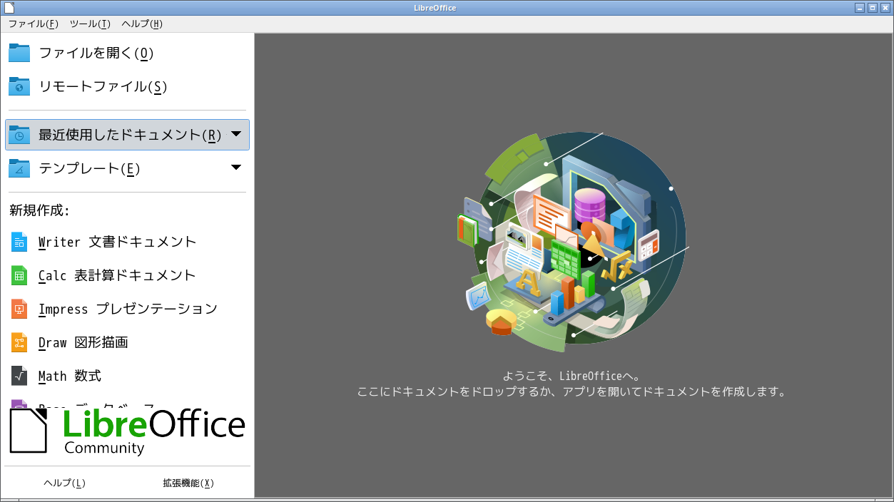Click the Recent Documents clock folder icon
Image resolution: width=894 pixels, height=502 pixels.
click(19, 135)
